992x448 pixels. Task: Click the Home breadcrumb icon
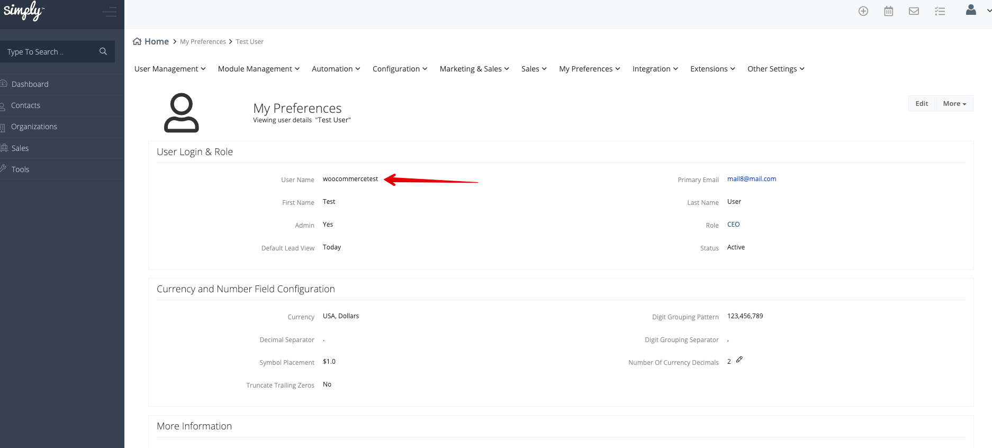pyautogui.click(x=137, y=41)
